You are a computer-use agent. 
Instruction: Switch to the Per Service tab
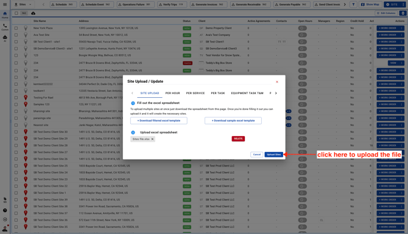(195, 93)
